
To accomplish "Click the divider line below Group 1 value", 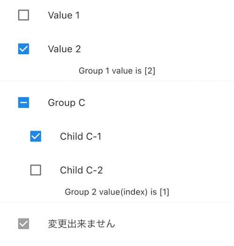I will (x=117, y=81).
